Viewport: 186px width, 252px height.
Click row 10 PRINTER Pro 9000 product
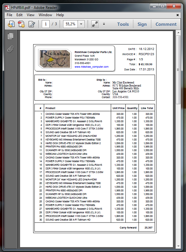(x=64, y=147)
